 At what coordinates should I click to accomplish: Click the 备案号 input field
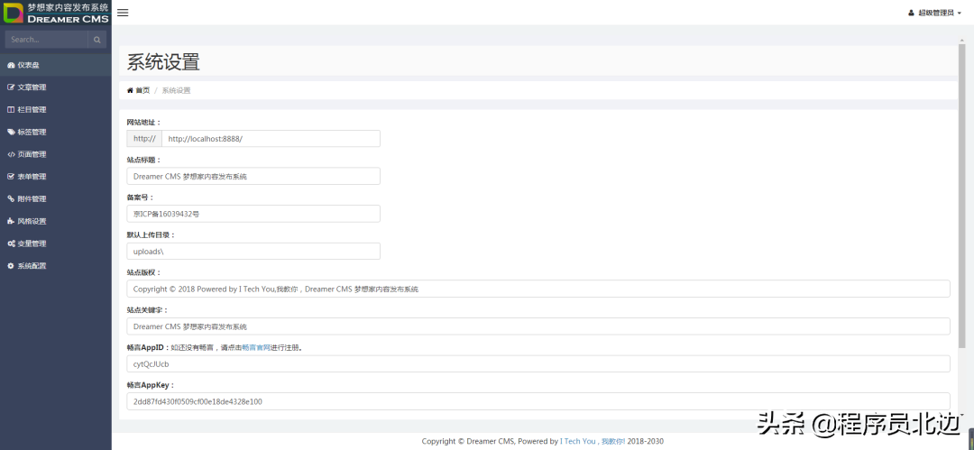coord(253,214)
